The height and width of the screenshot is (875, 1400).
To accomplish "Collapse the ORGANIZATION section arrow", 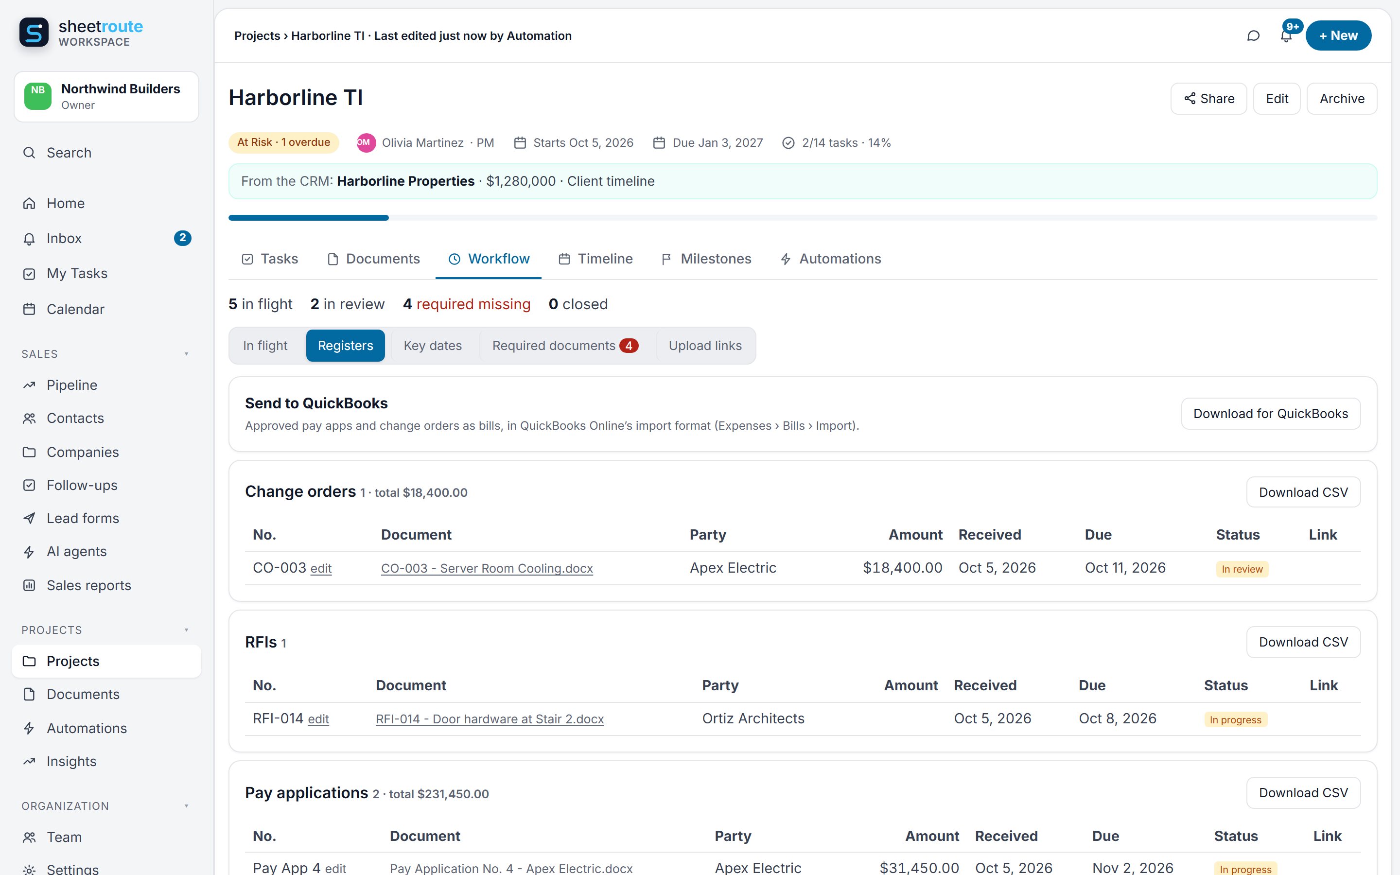I will click(x=186, y=806).
